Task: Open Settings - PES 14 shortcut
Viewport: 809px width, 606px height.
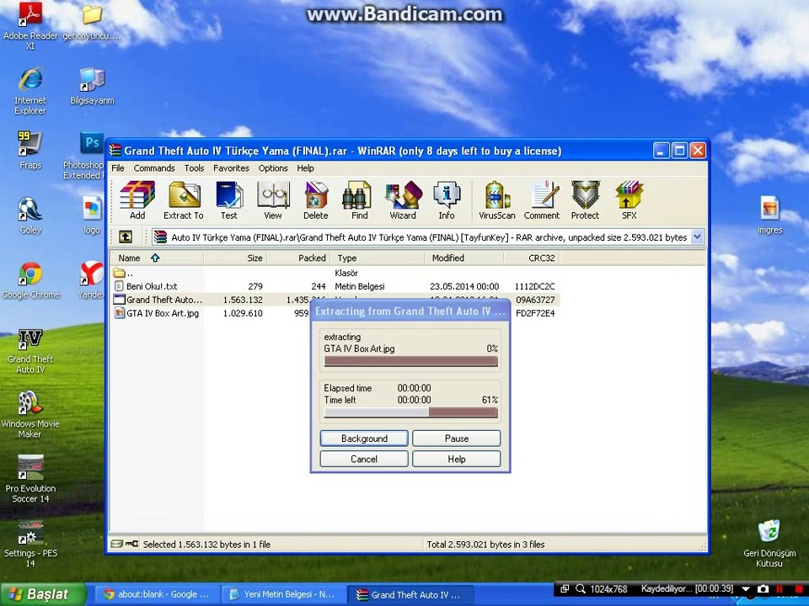Action: click(x=30, y=544)
